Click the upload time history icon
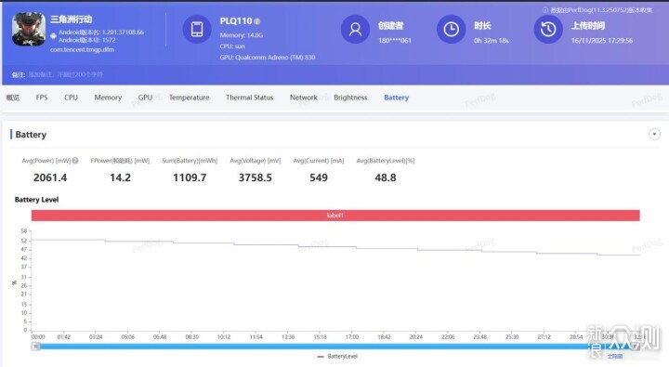Image resolution: width=669 pixels, height=367 pixels. [548, 29]
